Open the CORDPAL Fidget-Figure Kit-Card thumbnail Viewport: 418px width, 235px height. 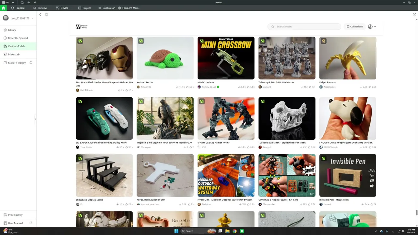287,176
